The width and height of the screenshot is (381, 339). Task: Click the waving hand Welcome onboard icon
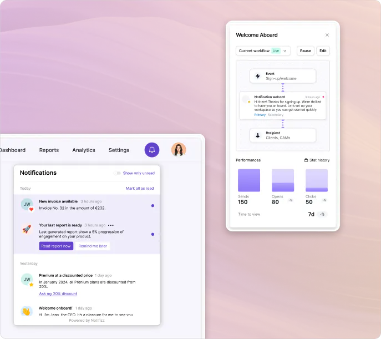coord(27,311)
